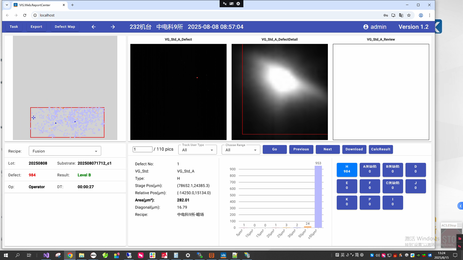
Task: Open the Chrome profile icon
Action: tap(421, 15)
